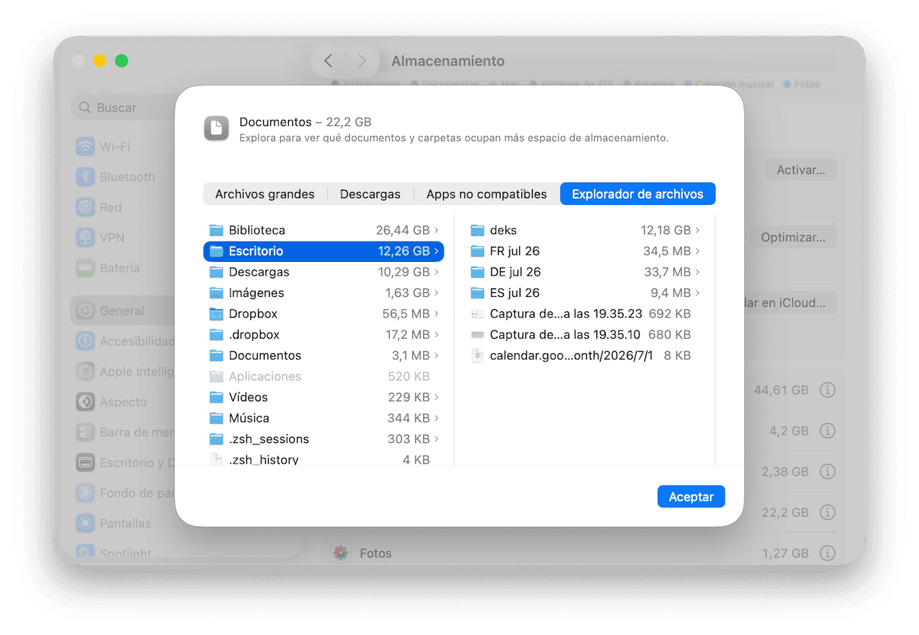Click the Escritorio folder icon

(x=217, y=251)
